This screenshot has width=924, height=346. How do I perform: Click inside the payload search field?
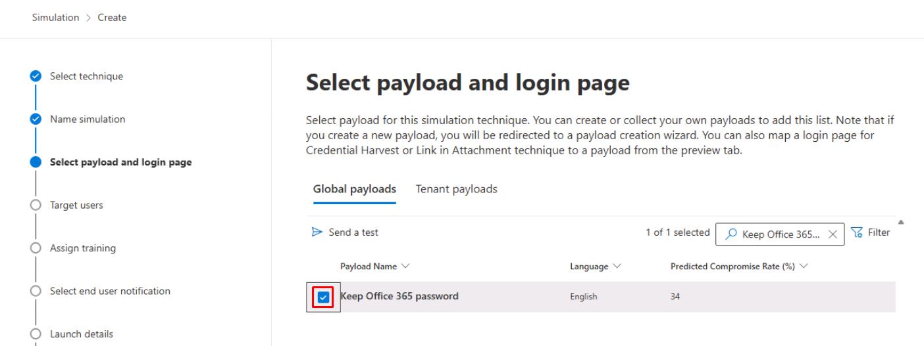(x=781, y=234)
